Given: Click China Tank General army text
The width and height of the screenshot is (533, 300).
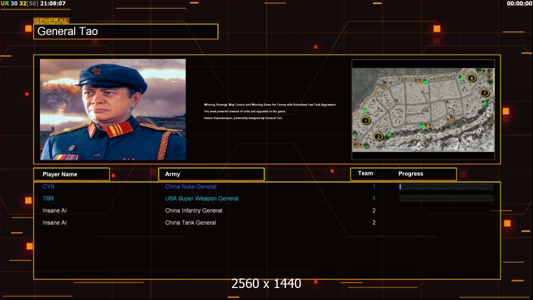Looking at the screenshot, I should point(190,222).
